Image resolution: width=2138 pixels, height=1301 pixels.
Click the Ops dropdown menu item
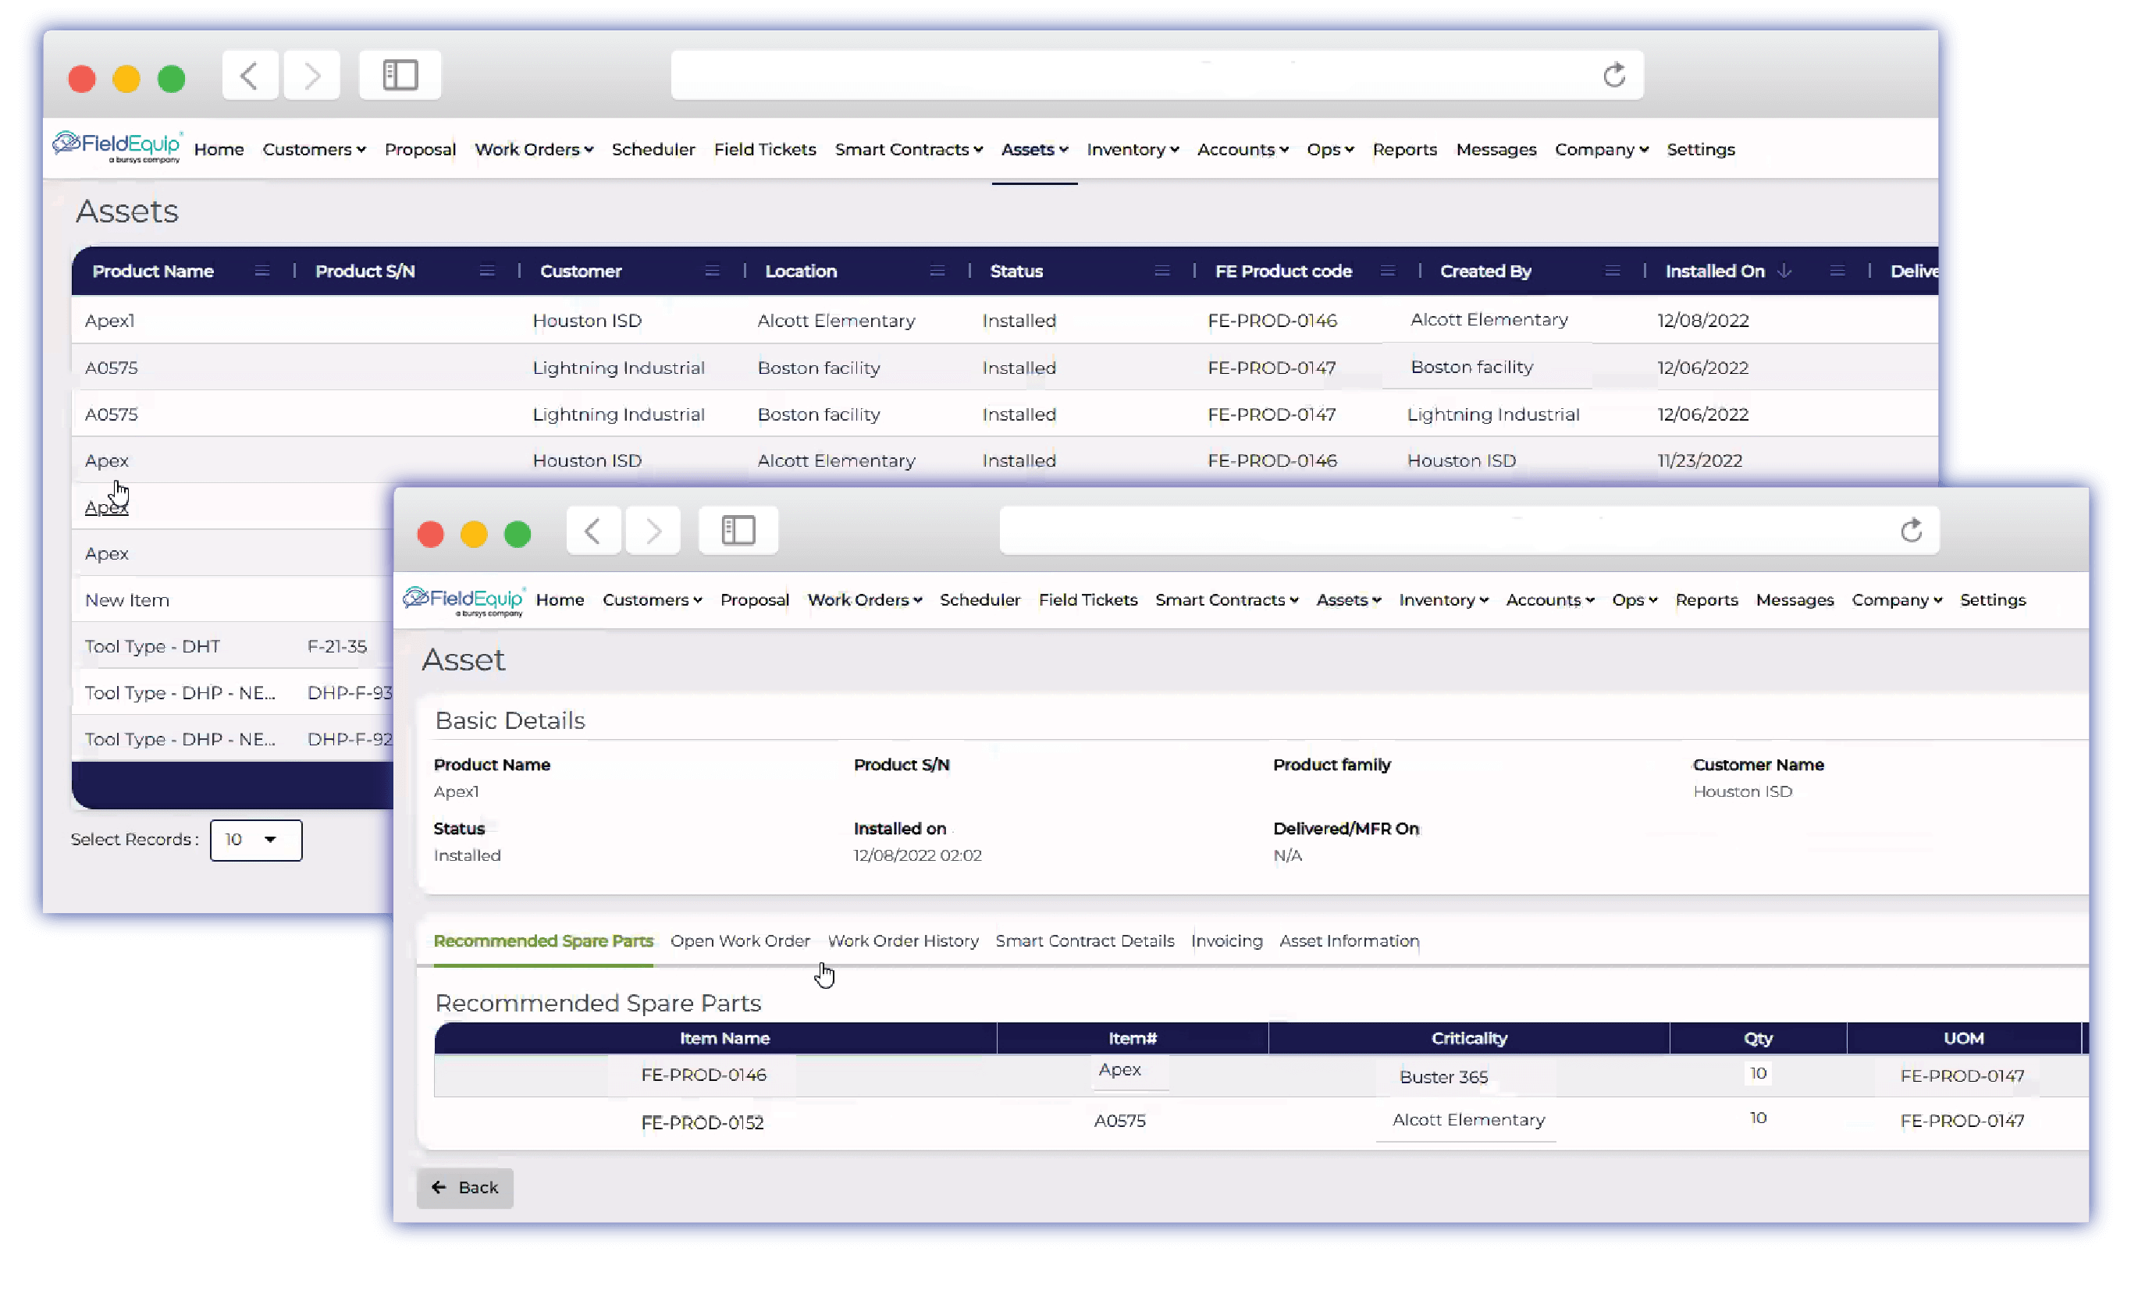tap(1329, 148)
